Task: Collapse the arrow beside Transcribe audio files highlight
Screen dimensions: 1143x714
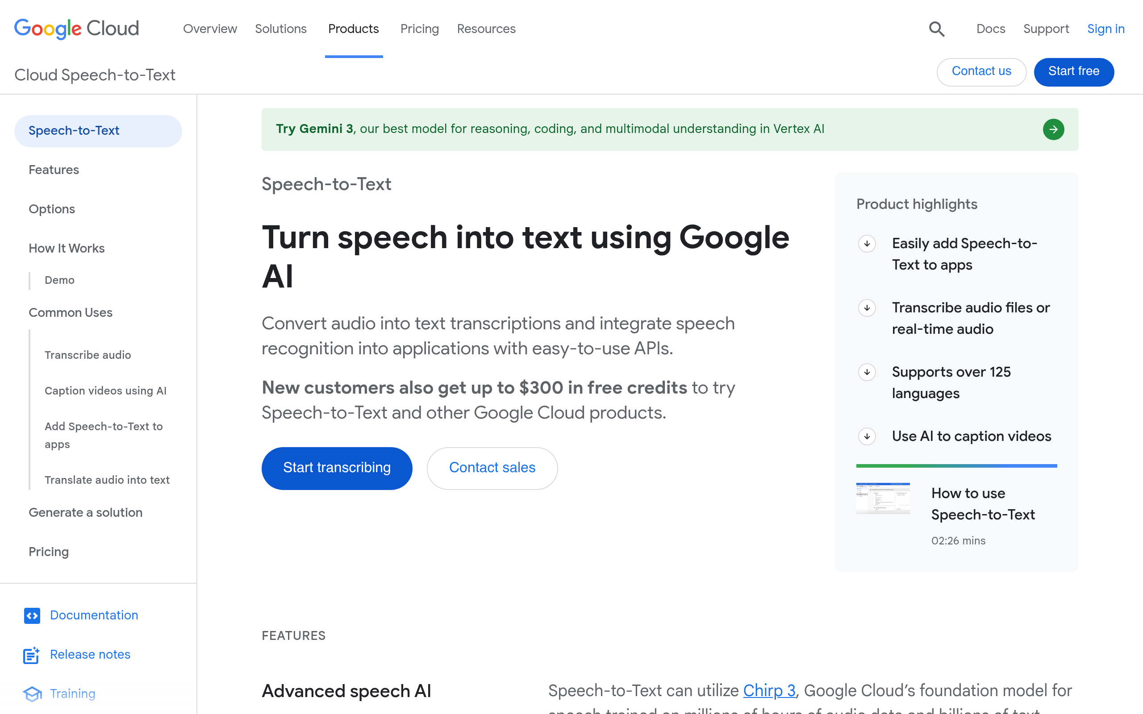Action: [867, 308]
